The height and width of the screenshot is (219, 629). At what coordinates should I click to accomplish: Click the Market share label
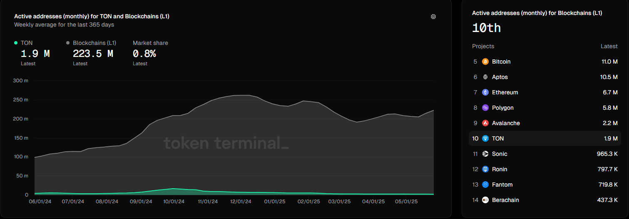click(150, 43)
